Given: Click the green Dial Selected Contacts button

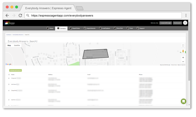Looking at the screenshot, I should (x=15, y=71).
